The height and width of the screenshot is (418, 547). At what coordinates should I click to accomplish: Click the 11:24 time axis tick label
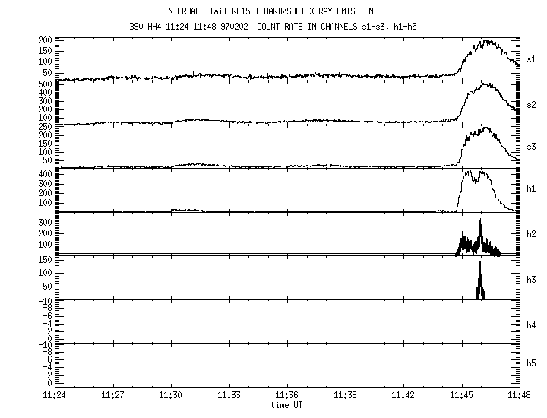[55, 396]
